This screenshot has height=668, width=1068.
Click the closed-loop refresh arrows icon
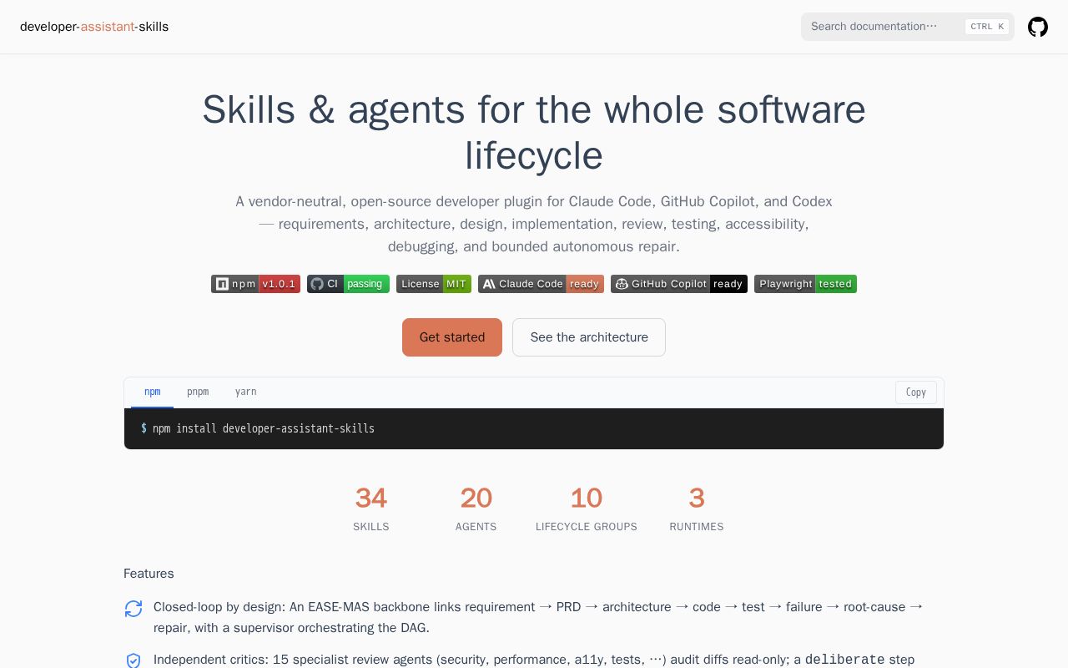[133, 609]
